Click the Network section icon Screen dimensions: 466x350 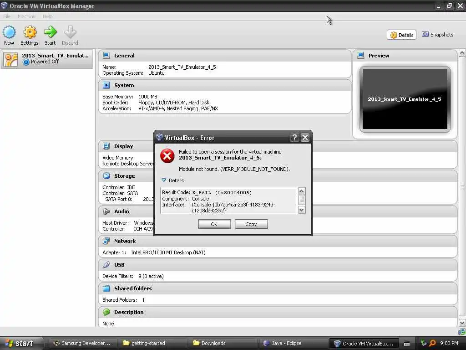106,241
